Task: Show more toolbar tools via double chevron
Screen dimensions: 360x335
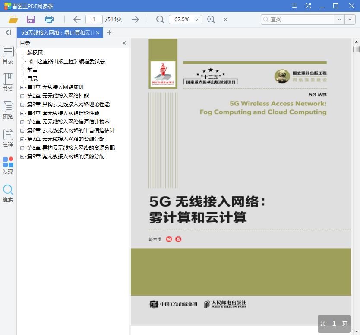Action: [226, 19]
